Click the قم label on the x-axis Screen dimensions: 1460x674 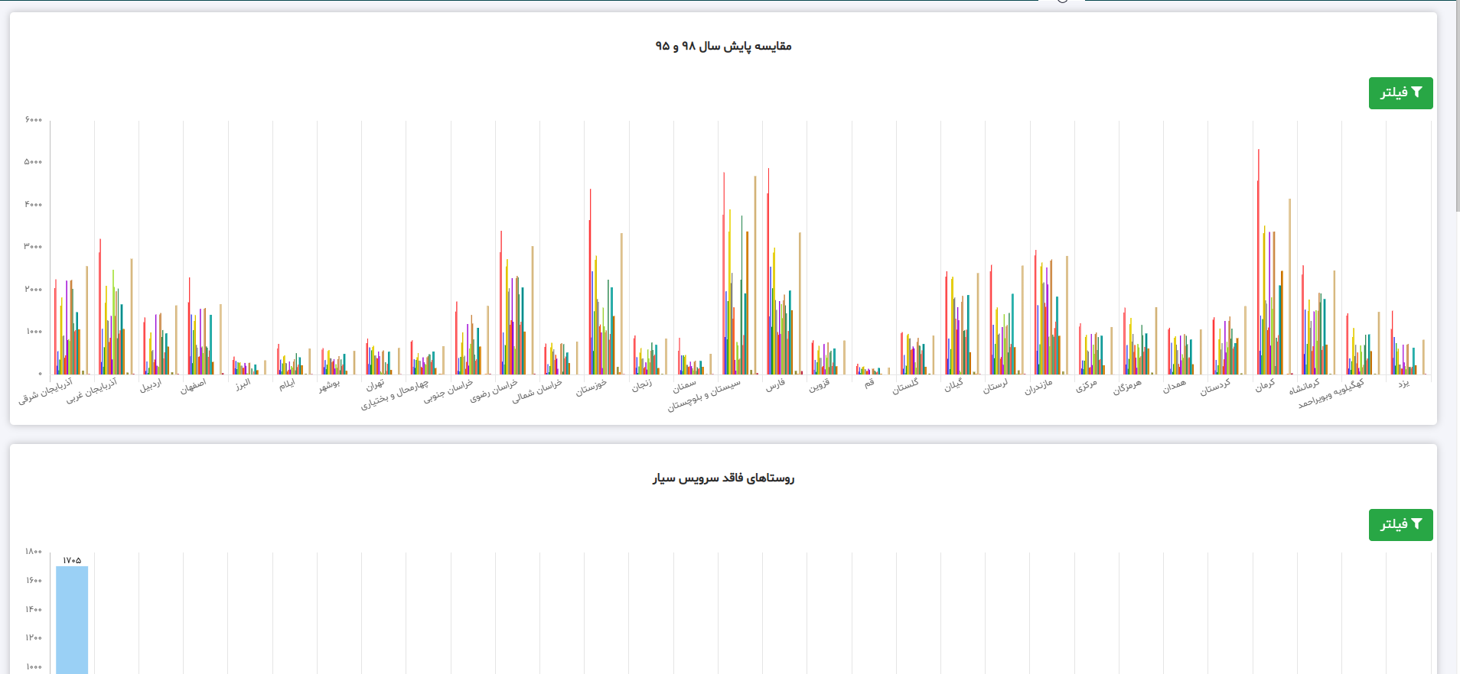tap(869, 384)
